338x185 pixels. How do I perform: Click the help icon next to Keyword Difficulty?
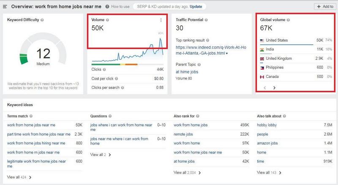pos(42,20)
